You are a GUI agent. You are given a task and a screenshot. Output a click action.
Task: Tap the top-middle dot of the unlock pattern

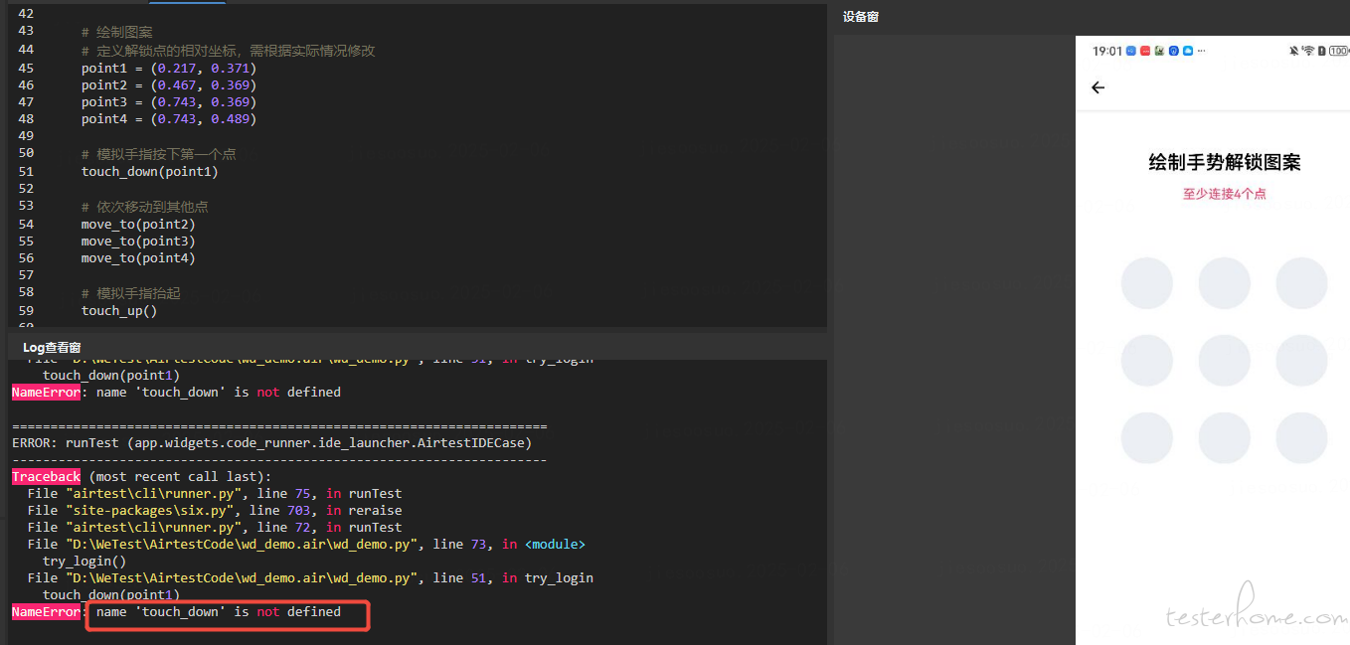(x=1225, y=282)
